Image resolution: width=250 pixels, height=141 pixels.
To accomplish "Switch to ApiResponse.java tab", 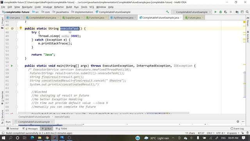I will click(123, 18).
